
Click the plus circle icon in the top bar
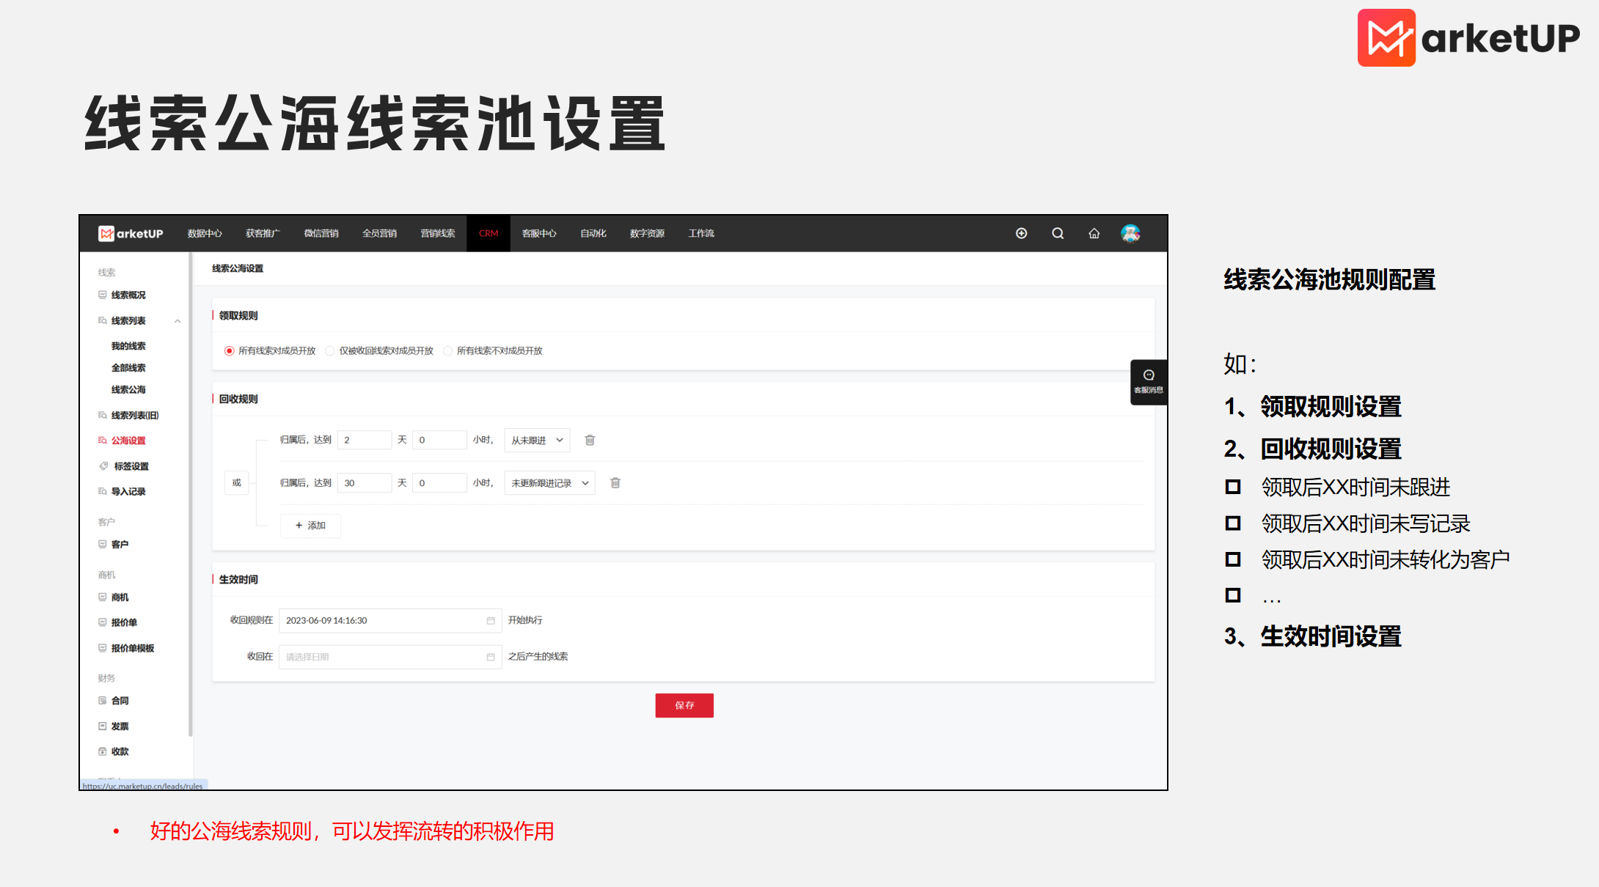[1021, 233]
